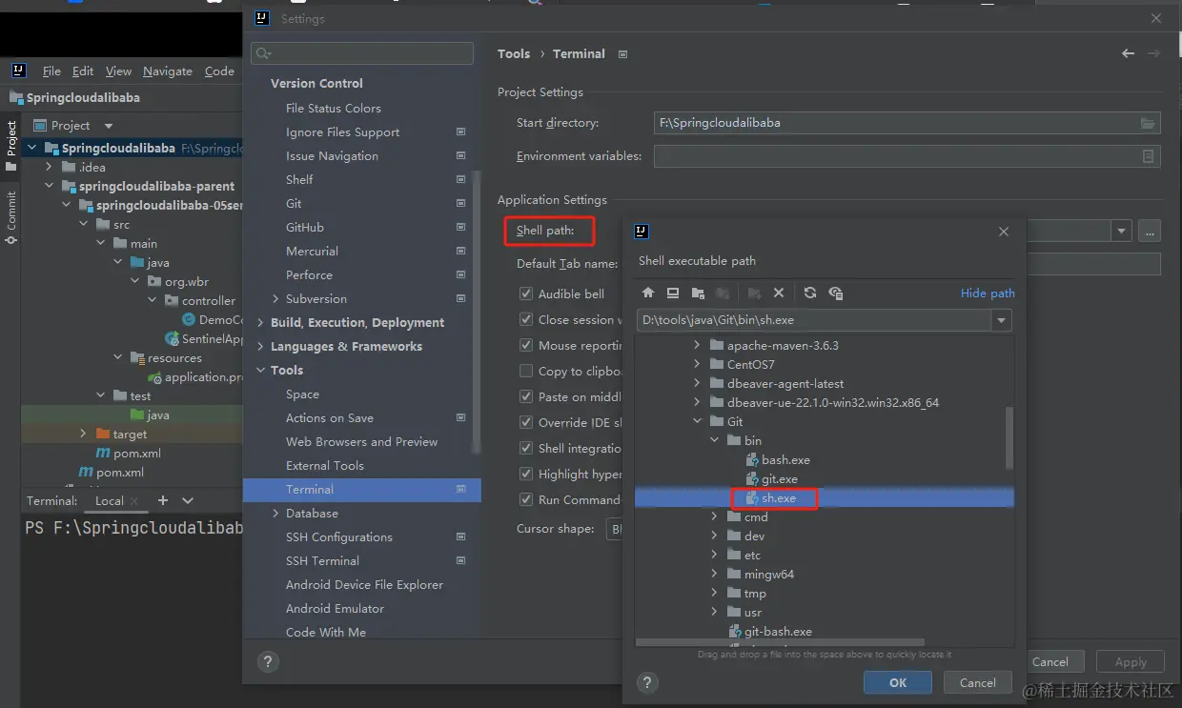Jump to desktop directory in file chooser

[673, 293]
